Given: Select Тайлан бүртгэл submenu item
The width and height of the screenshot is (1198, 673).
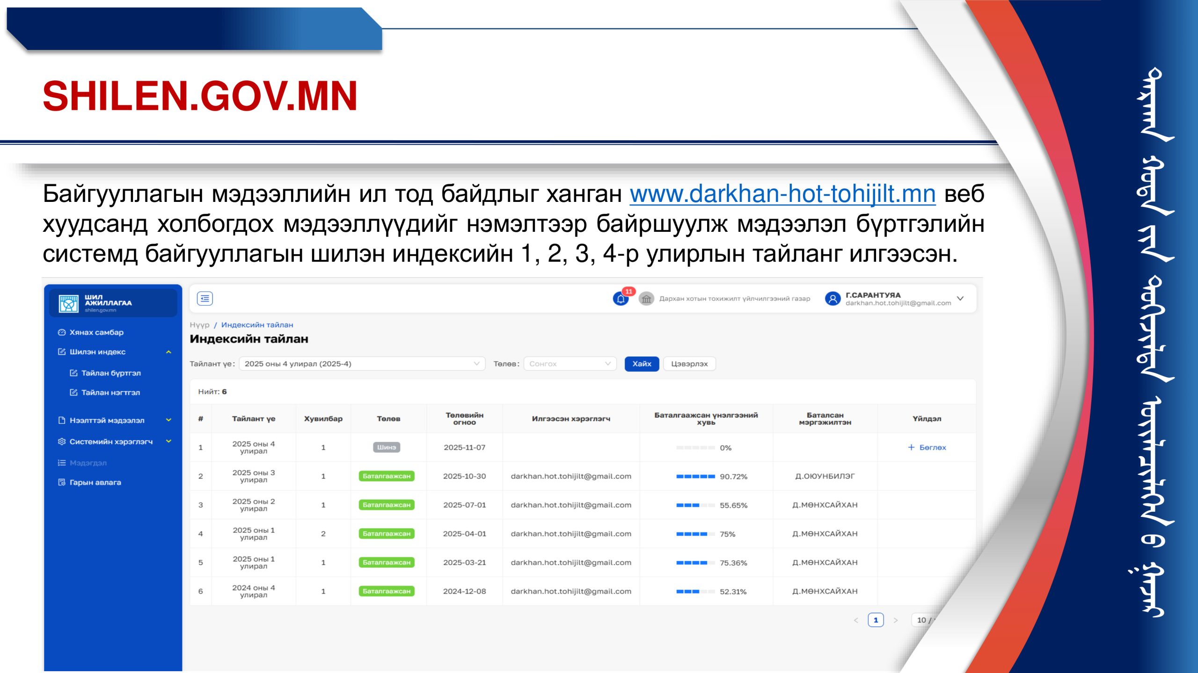Looking at the screenshot, I should (110, 373).
